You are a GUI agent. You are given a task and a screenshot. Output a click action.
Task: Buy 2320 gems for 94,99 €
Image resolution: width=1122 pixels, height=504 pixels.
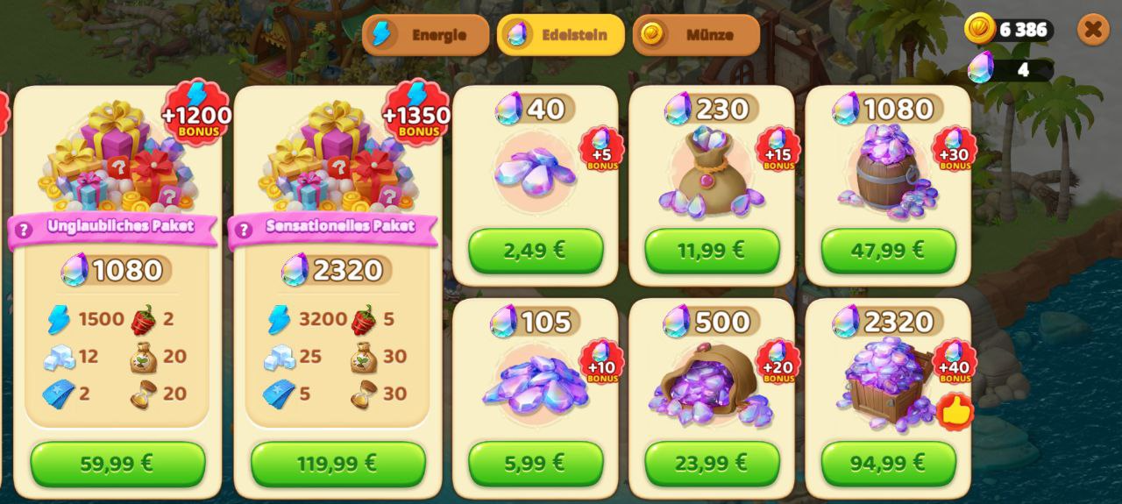(x=888, y=463)
